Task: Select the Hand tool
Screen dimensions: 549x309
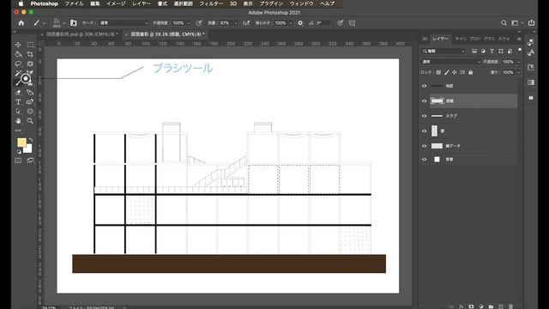Action: pos(18,121)
